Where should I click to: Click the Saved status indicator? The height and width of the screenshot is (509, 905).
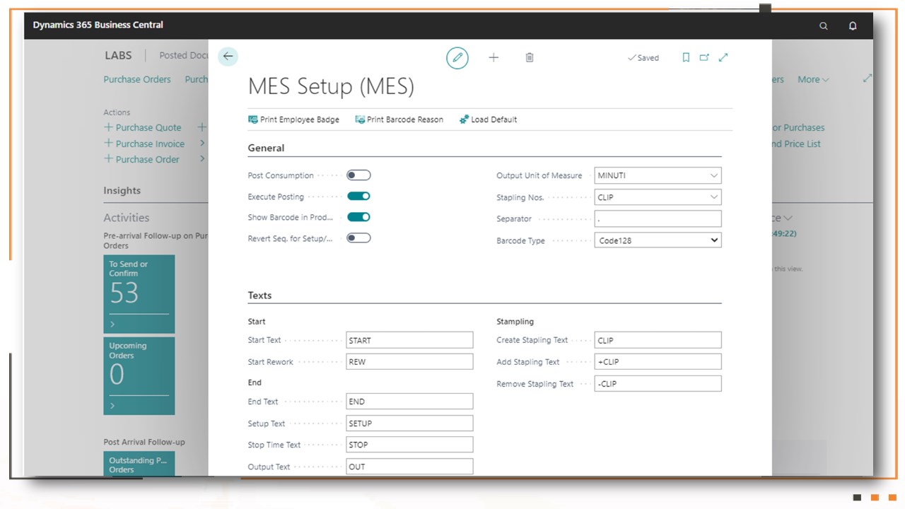tap(643, 58)
